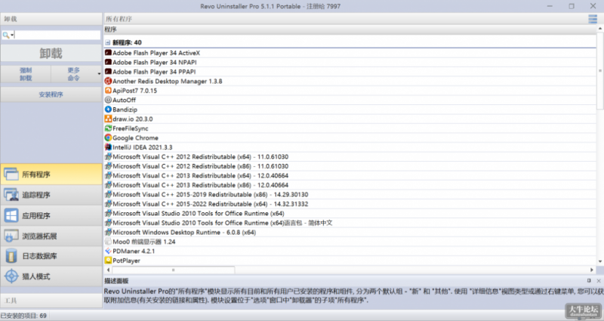Switch to the 应用程序 Windows apps module
This screenshot has width=604, height=321.
tap(51, 215)
